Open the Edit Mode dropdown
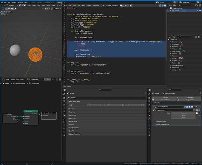Screen dimensions: 202x165 pos(12,5)
